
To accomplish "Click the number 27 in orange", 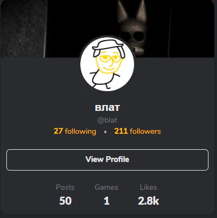I will coord(59,131).
